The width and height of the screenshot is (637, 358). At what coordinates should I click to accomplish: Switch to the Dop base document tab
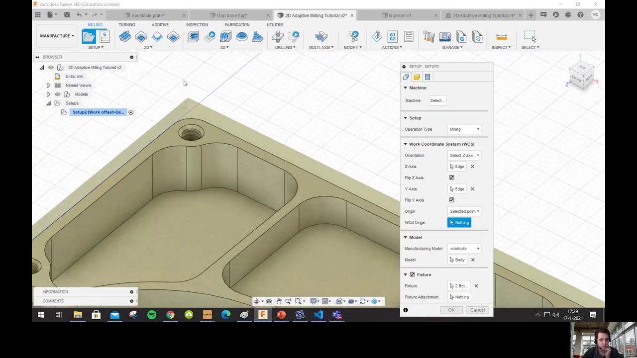tap(232, 15)
